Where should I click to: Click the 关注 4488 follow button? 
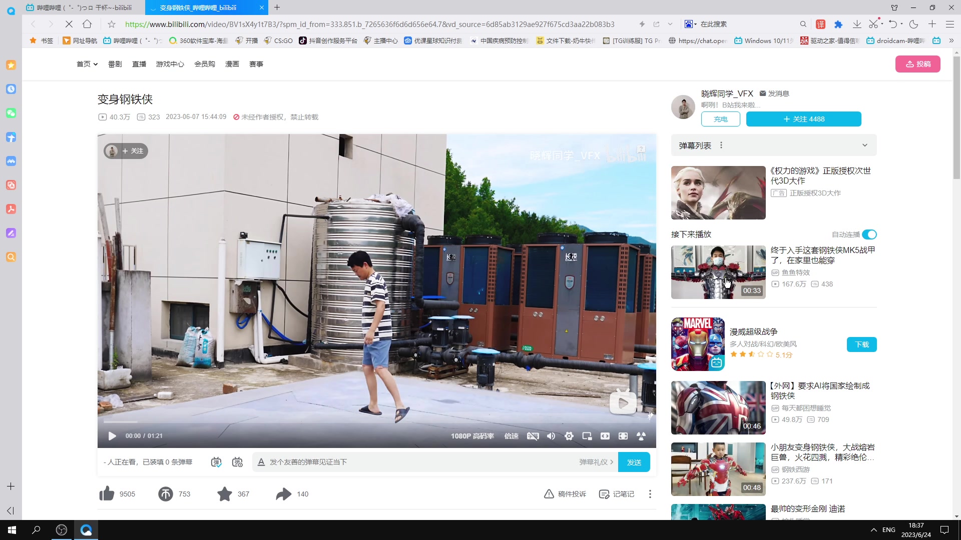coord(803,119)
